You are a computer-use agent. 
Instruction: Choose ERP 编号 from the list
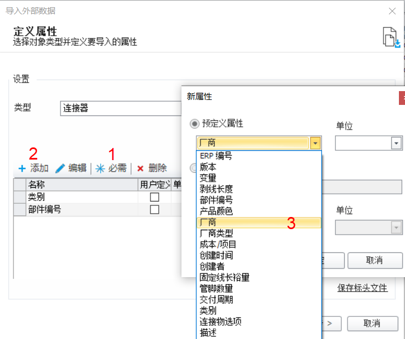tap(259, 156)
